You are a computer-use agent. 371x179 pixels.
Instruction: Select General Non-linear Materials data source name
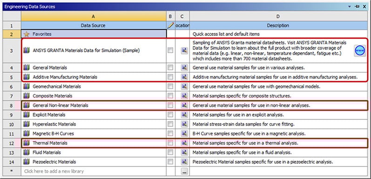(x=61, y=105)
